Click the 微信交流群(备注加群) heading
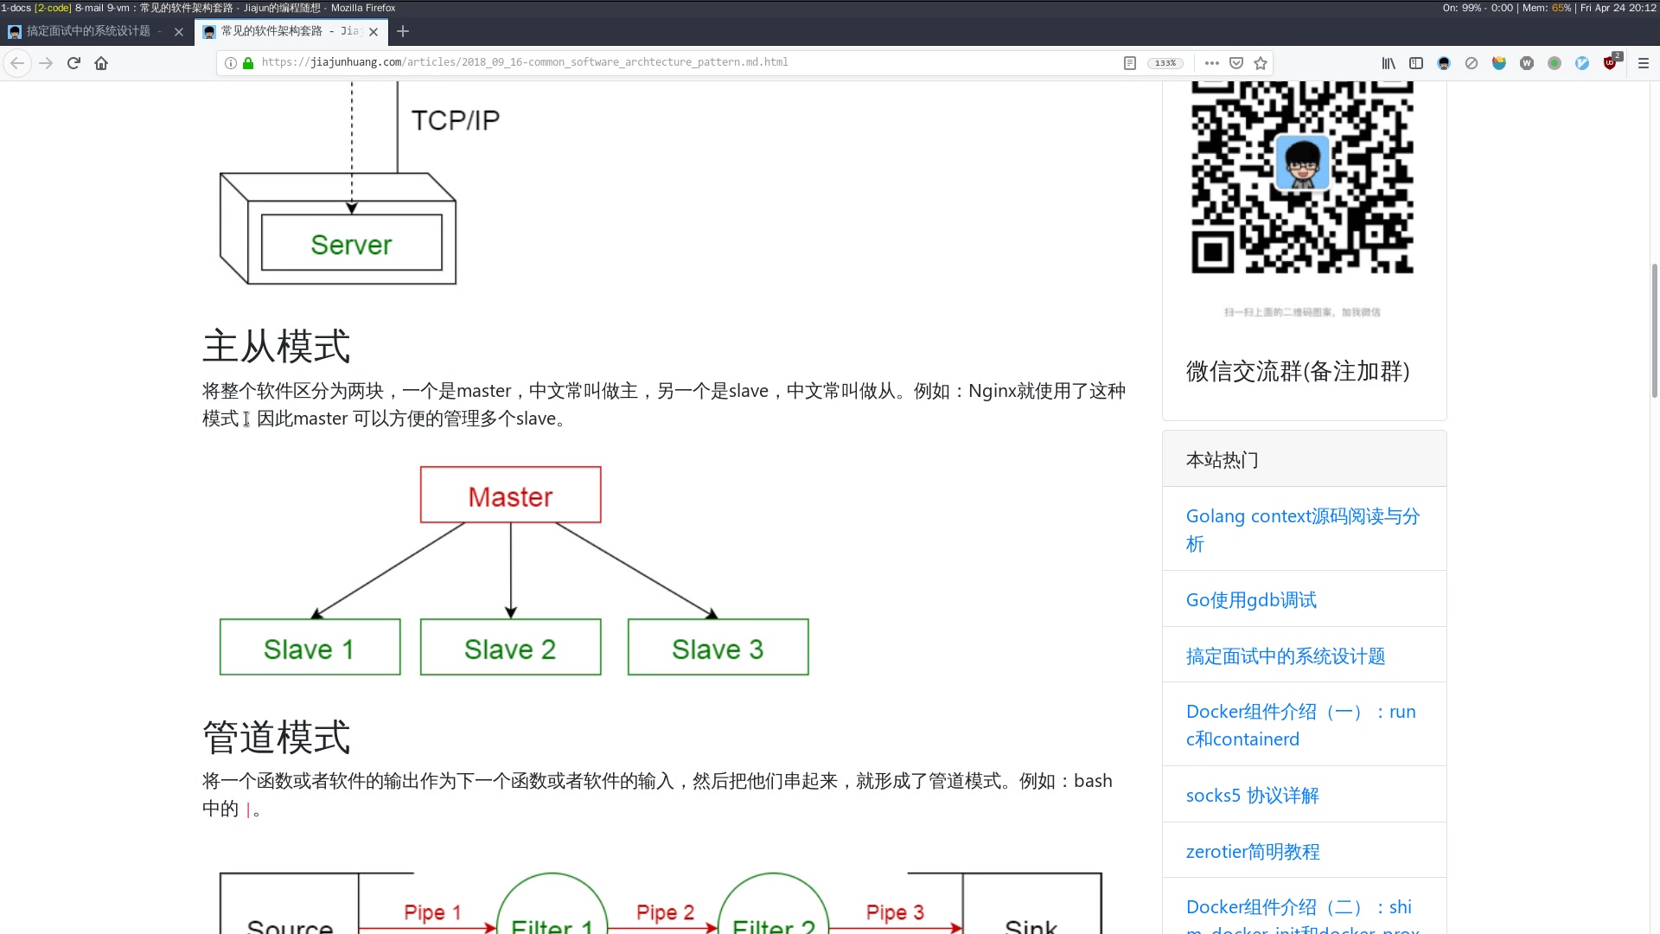This screenshot has height=934, width=1660. coord(1298,371)
